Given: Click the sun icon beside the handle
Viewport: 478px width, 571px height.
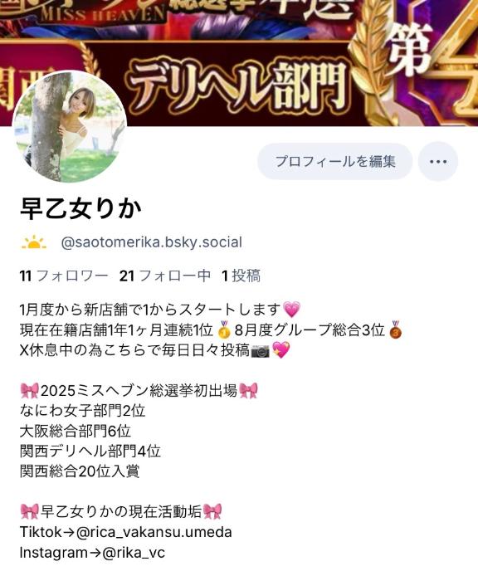Looking at the screenshot, I should 33,242.
